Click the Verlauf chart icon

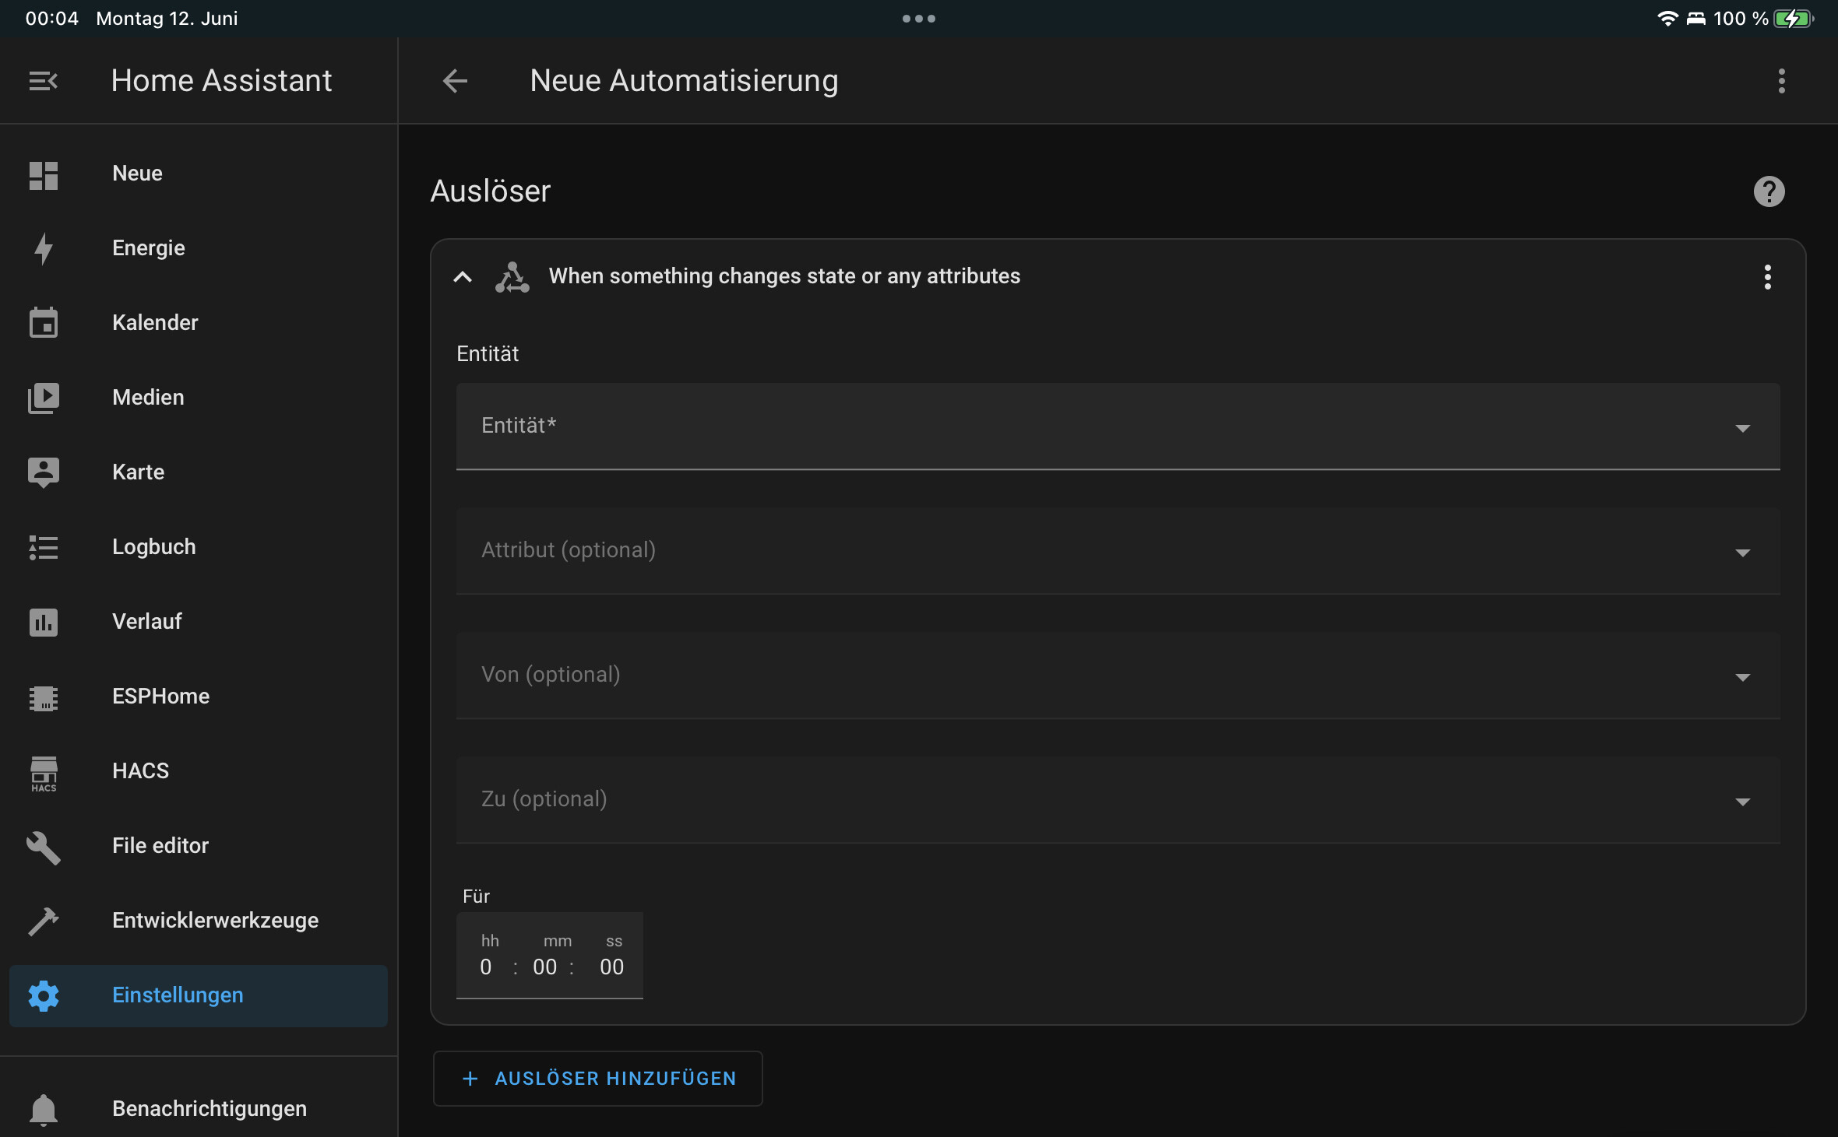(x=44, y=622)
